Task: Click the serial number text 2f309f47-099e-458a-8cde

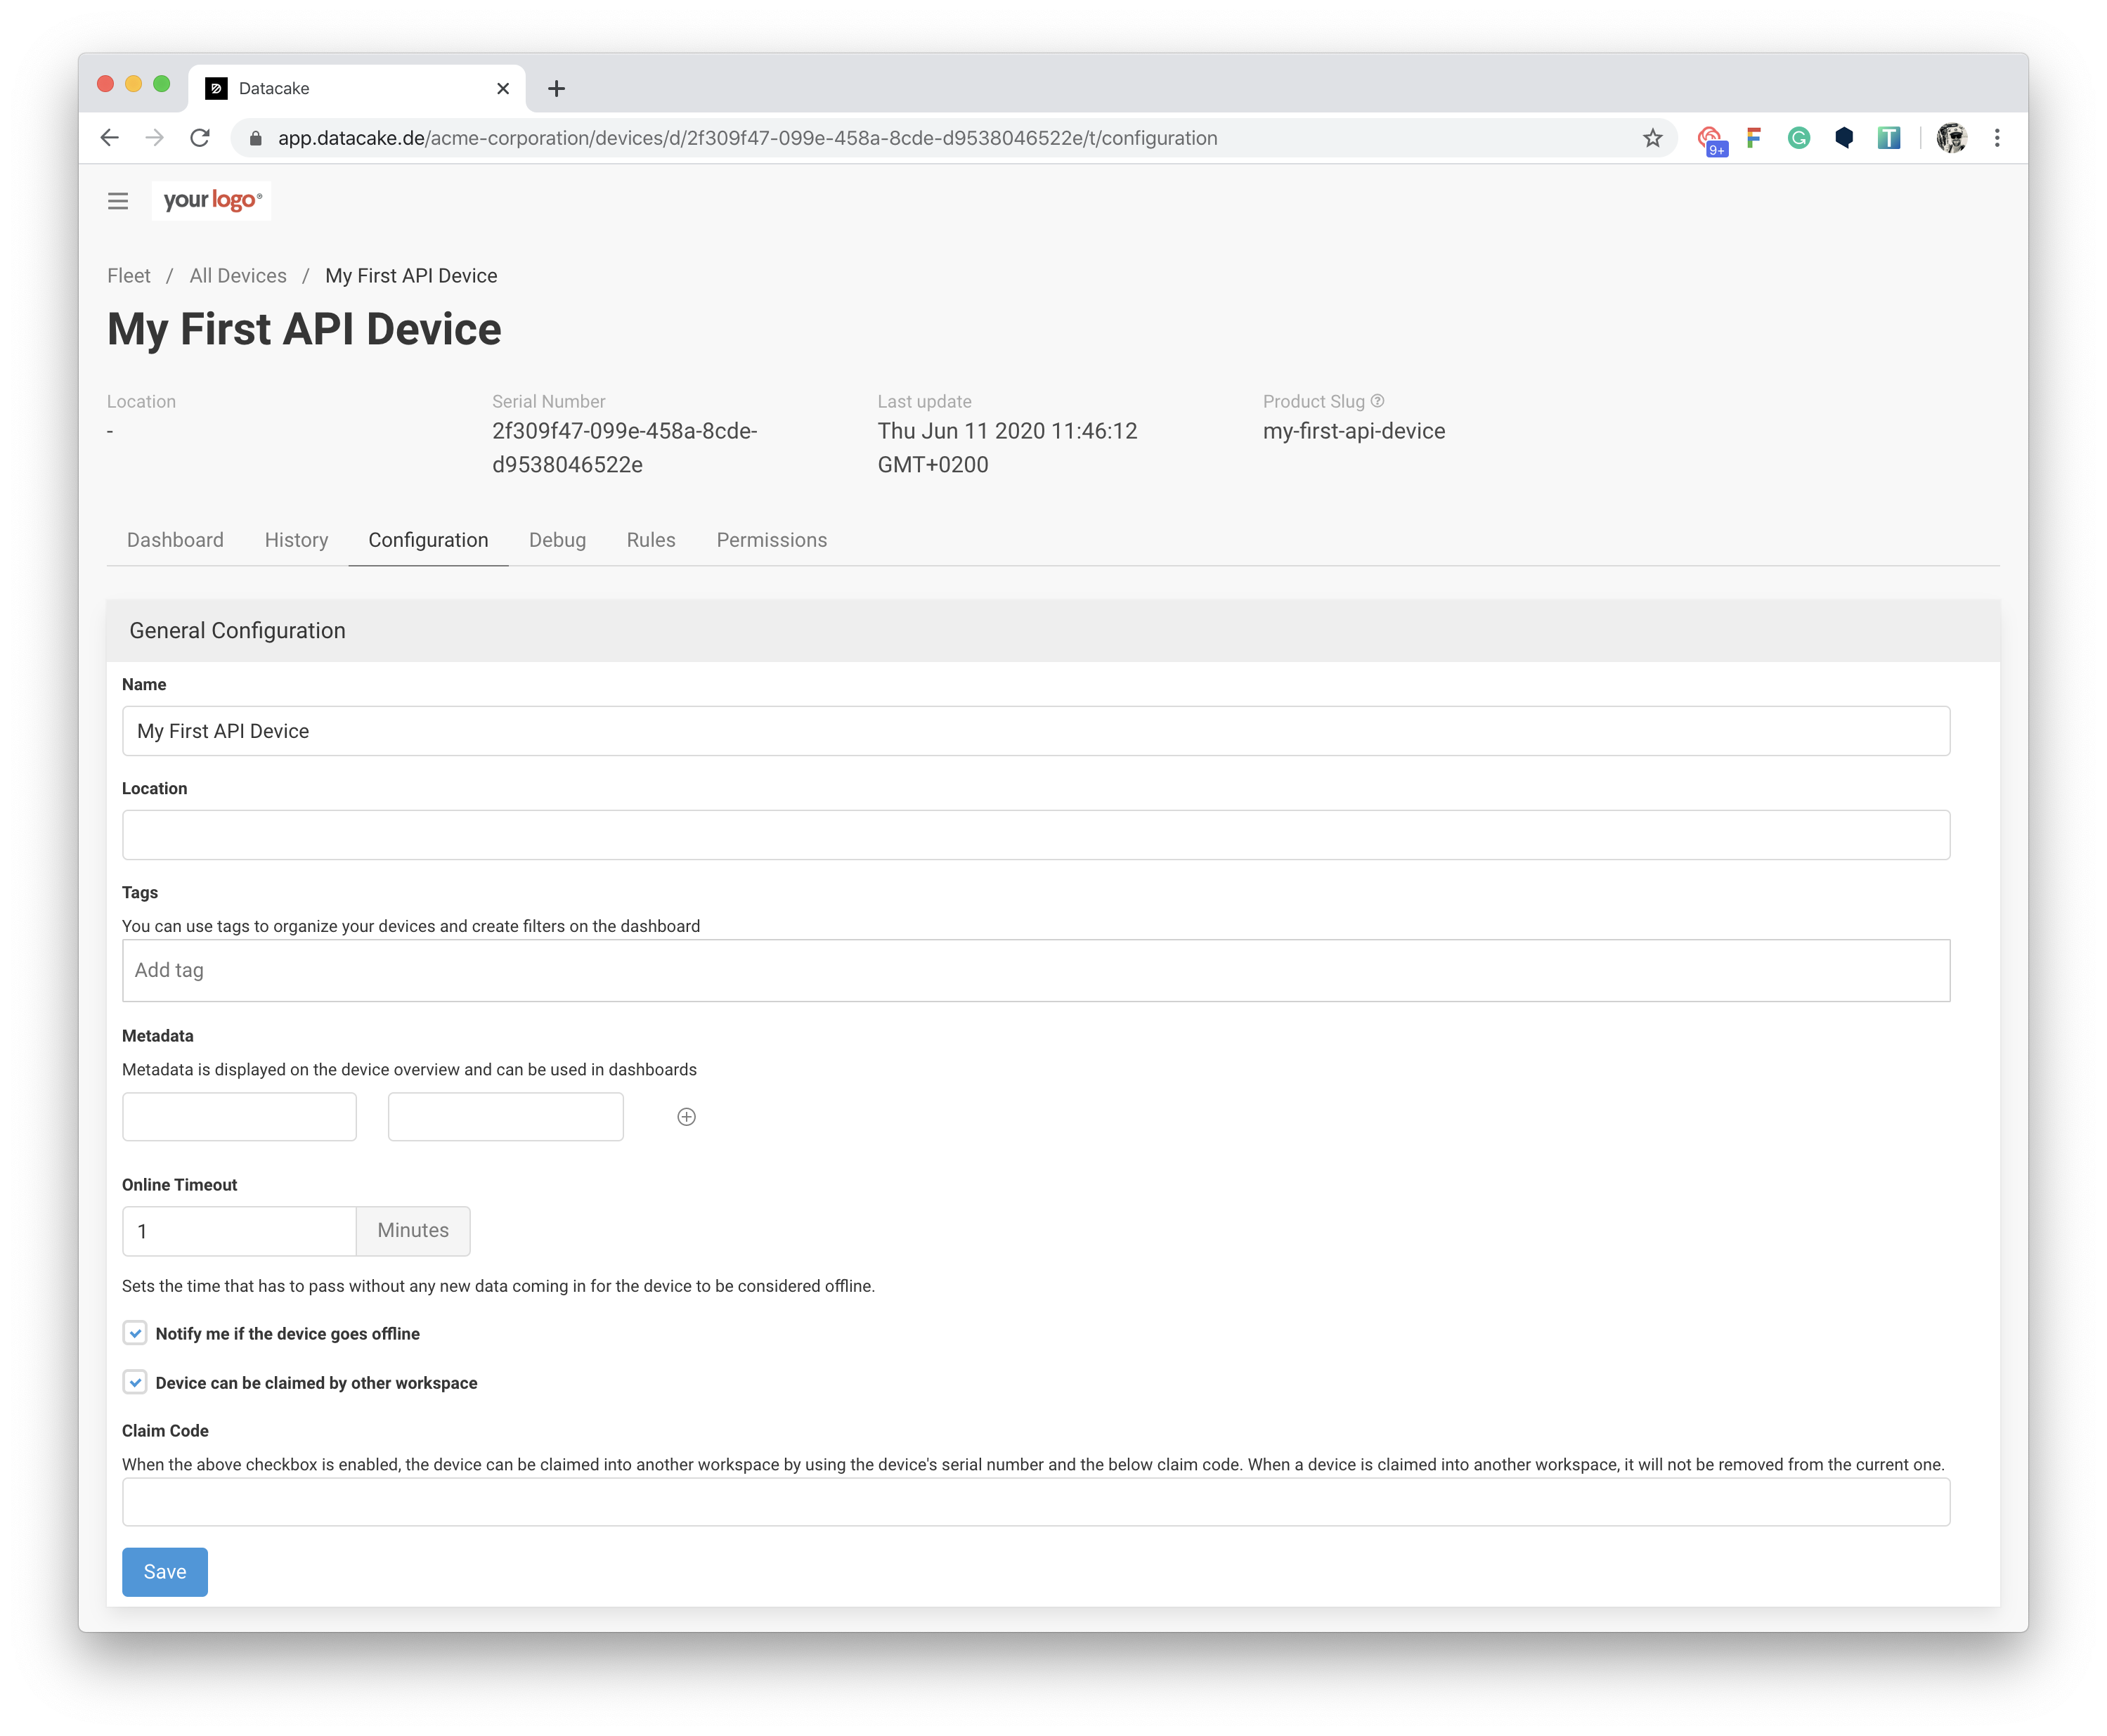Action: click(624, 431)
